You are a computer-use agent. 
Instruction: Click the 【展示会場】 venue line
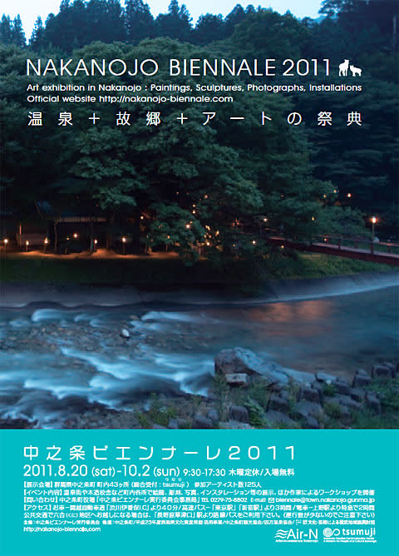point(143,484)
